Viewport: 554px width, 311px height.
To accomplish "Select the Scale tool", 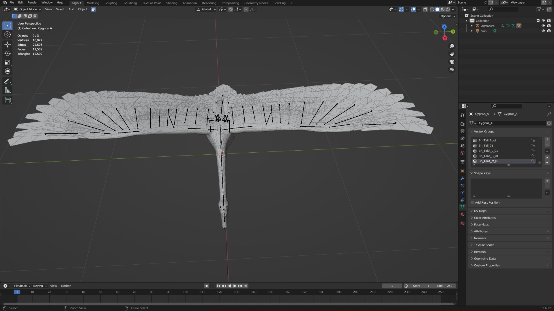I will click(x=8, y=62).
